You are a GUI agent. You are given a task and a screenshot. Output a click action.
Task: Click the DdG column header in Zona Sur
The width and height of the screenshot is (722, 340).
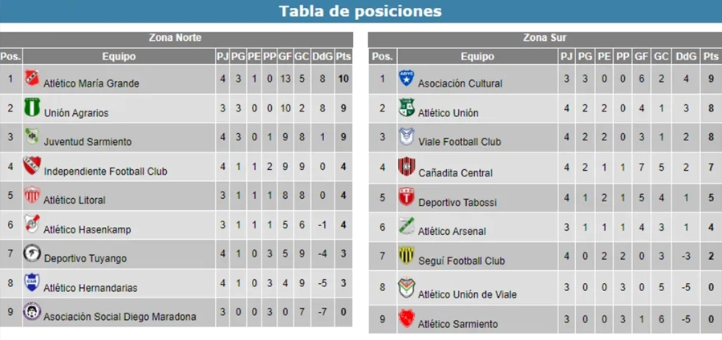[686, 56]
